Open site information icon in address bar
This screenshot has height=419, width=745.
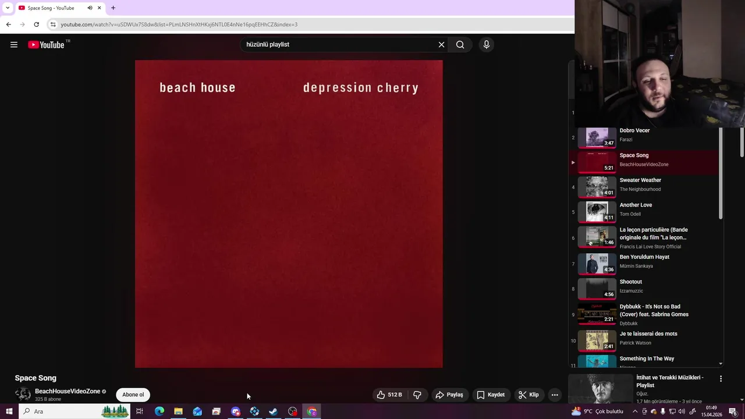pos(53,24)
